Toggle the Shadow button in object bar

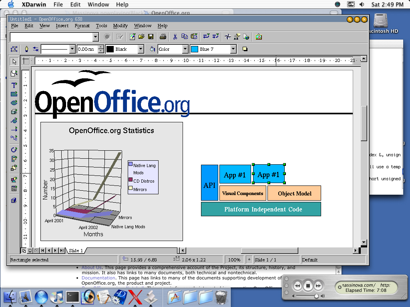click(245, 49)
